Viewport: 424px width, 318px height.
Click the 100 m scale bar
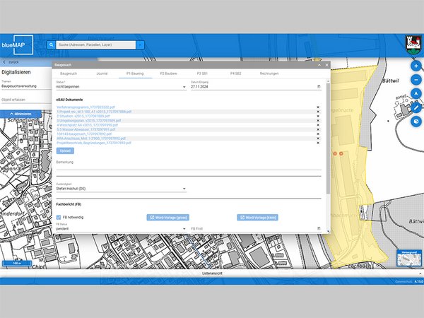point(17,263)
